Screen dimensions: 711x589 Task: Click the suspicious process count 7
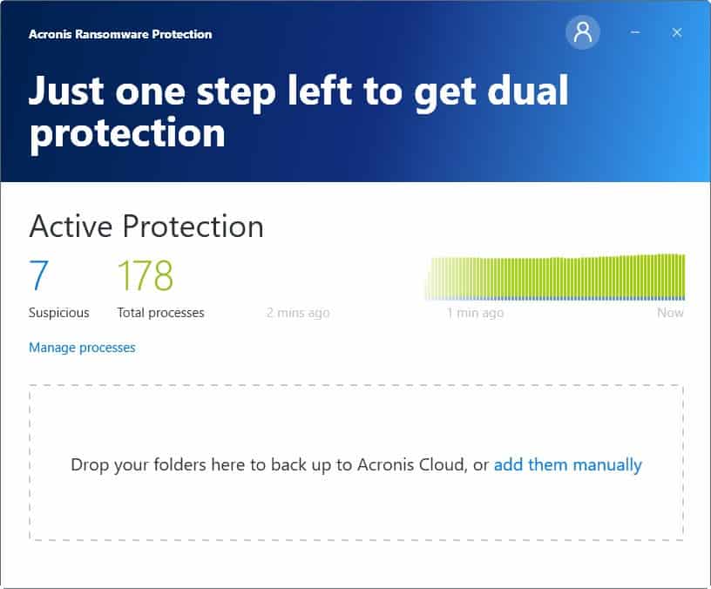[x=39, y=276]
